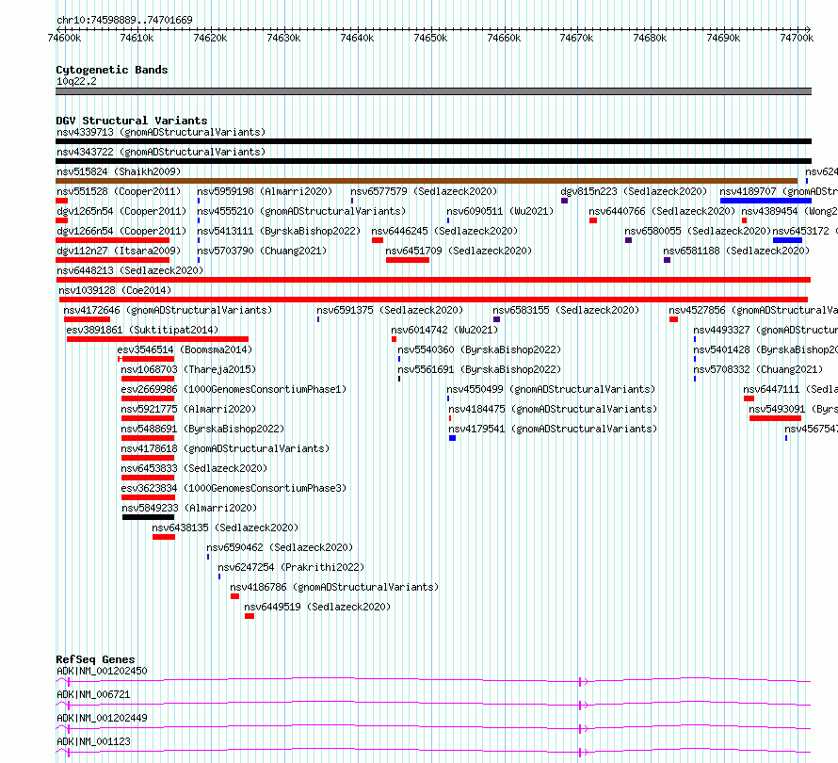Open nsv4178618 gnomAD variant
Image resolution: width=838 pixels, height=763 pixels.
coord(226,448)
